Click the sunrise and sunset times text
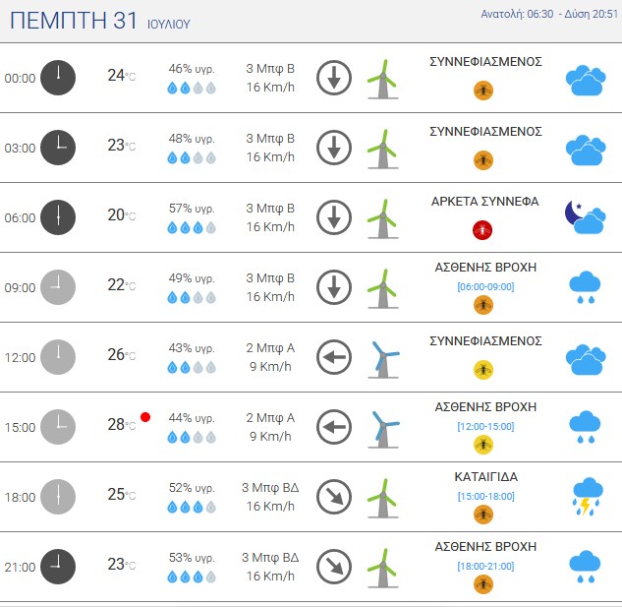Screen dimensions: 622x607 [x=549, y=14]
